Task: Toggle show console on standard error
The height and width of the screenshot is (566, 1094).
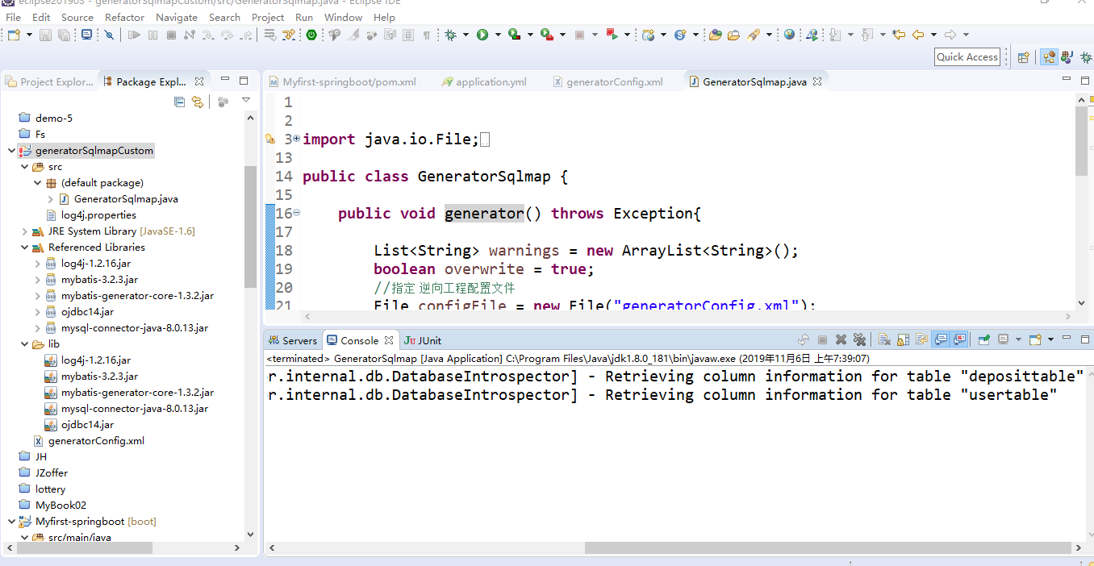Action: [x=959, y=340]
